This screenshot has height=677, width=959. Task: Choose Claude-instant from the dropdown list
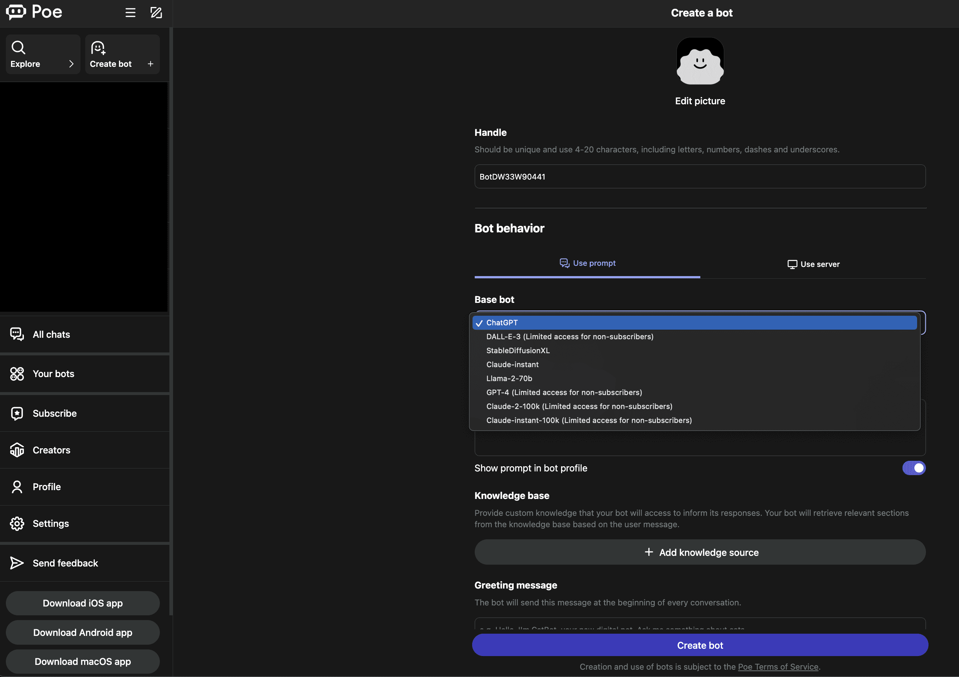(512, 364)
